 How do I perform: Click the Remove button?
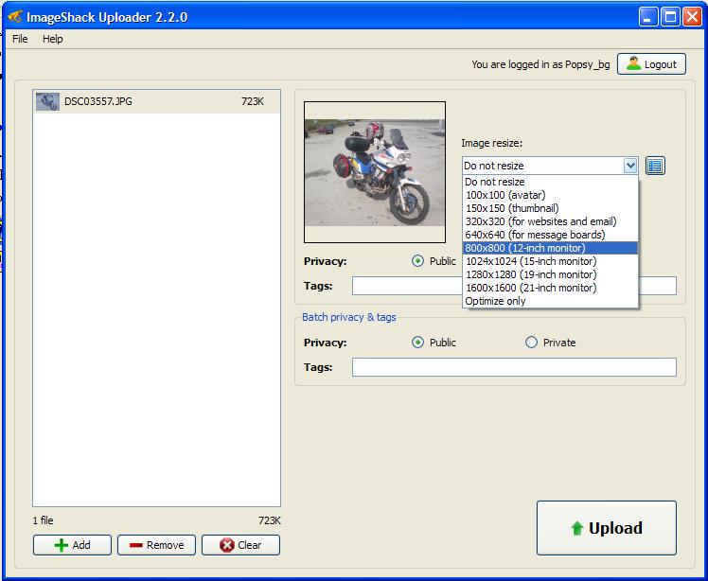click(157, 545)
